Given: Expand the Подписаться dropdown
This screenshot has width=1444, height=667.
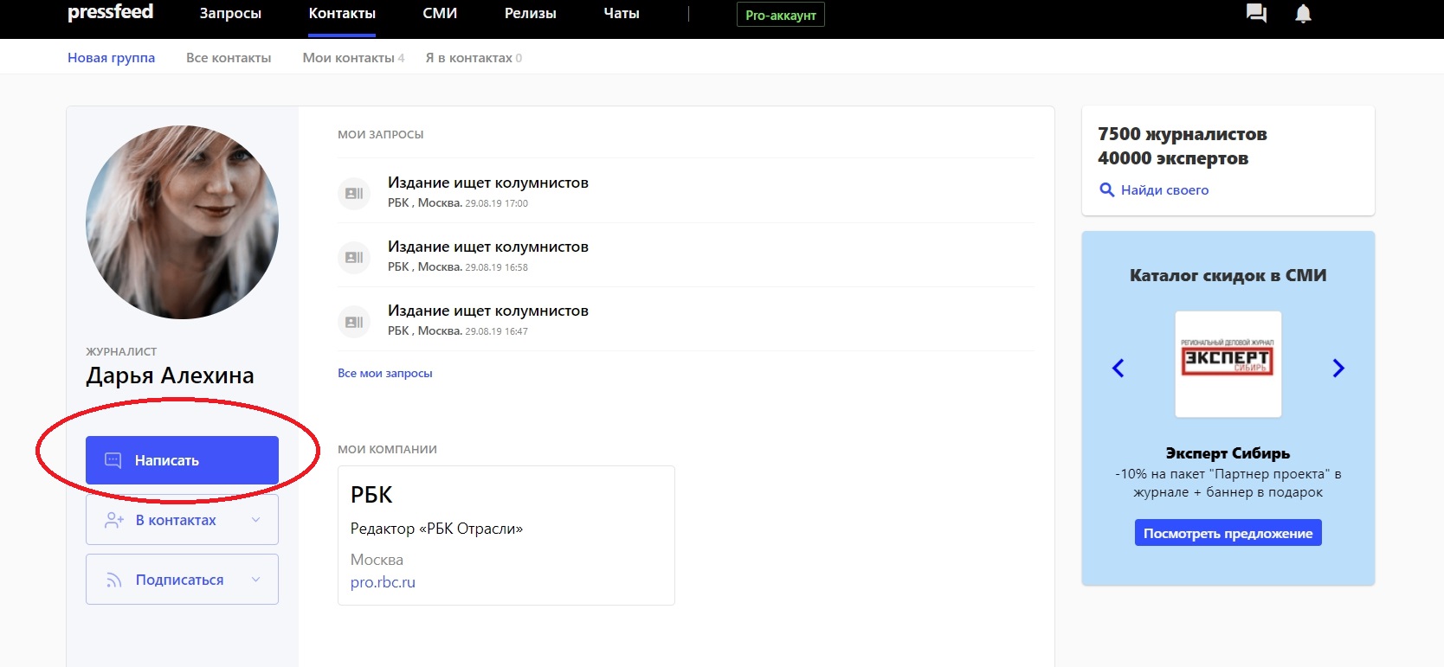Looking at the screenshot, I should (x=255, y=580).
